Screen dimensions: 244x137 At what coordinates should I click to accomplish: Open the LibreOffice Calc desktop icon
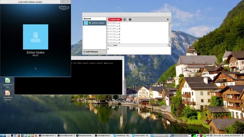pos(8,83)
